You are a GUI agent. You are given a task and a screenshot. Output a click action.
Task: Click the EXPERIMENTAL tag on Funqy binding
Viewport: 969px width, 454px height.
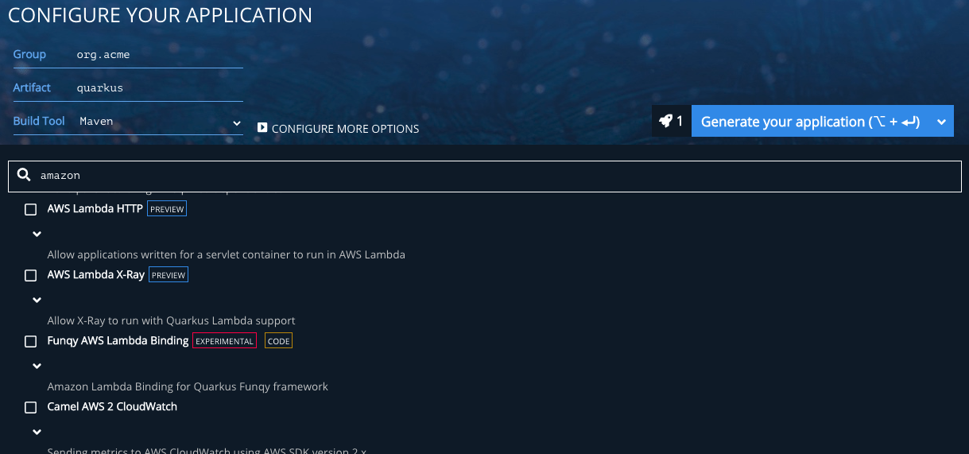pyautogui.click(x=224, y=341)
